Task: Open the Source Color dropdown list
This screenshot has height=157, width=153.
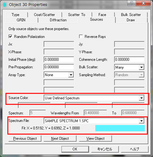Action: 141,98
